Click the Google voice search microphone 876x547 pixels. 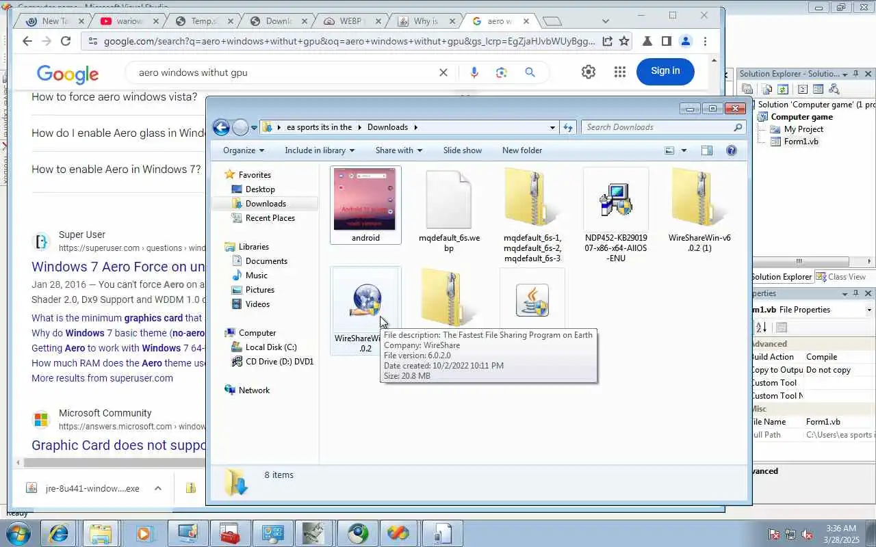(474, 72)
